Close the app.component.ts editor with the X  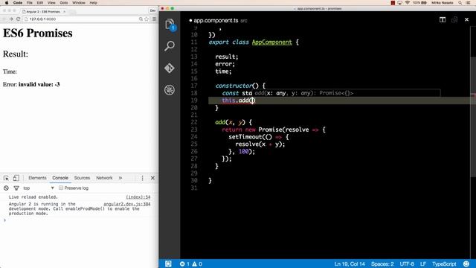point(466,20)
